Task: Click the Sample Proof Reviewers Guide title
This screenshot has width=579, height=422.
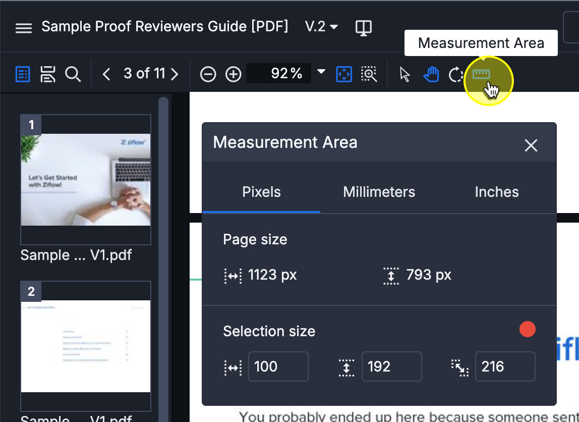Action: 165,27
